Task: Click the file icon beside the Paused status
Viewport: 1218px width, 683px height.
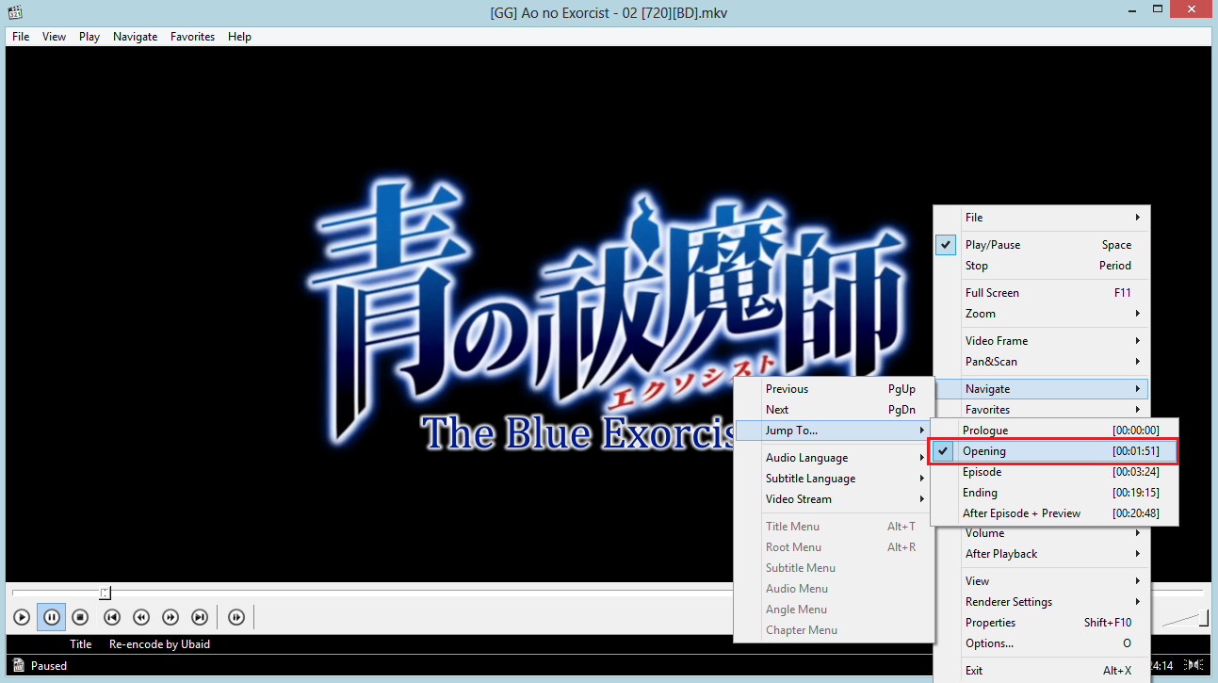Action: (18, 665)
